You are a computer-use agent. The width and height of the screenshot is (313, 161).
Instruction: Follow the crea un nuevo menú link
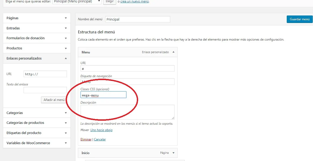134,2
